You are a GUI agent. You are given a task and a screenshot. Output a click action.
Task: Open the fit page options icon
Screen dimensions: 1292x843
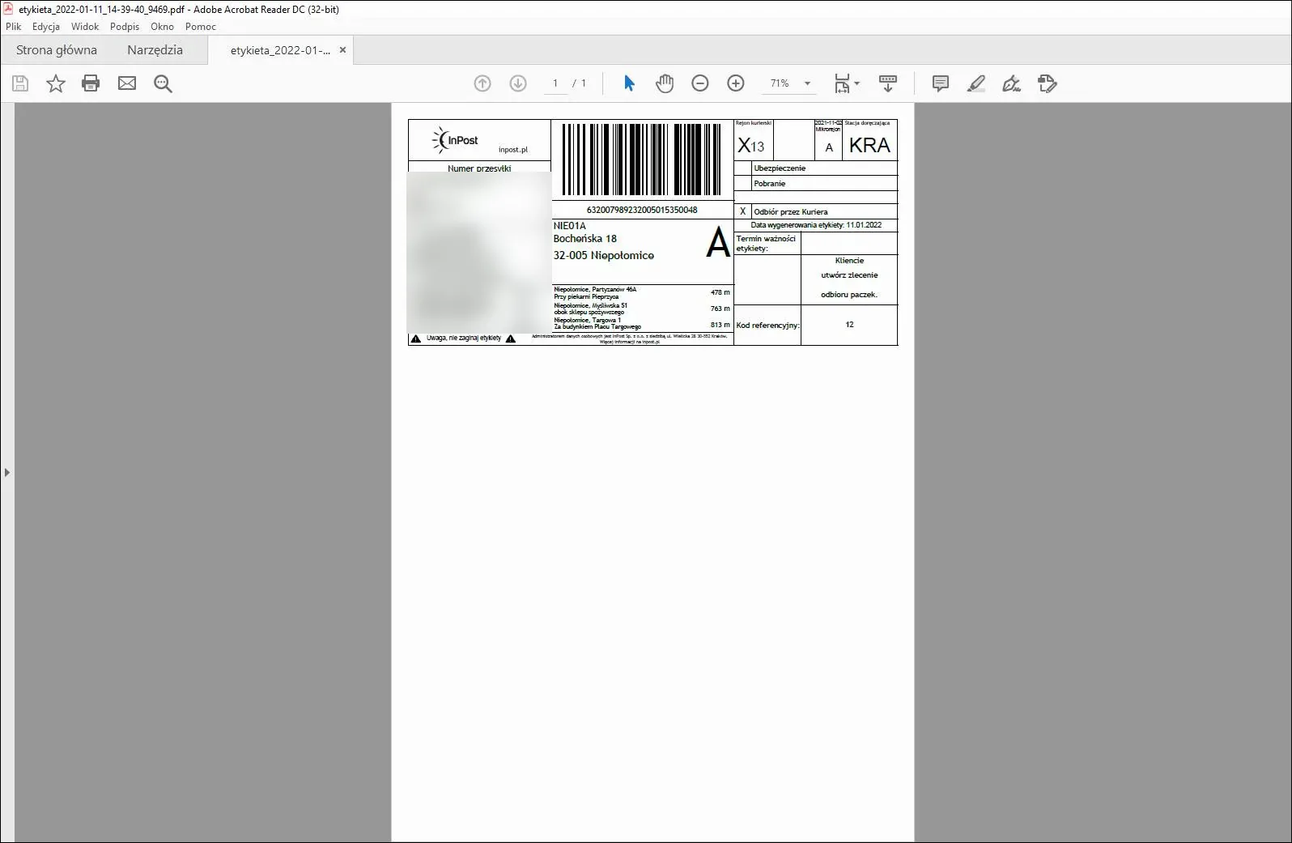[x=842, y=83]
